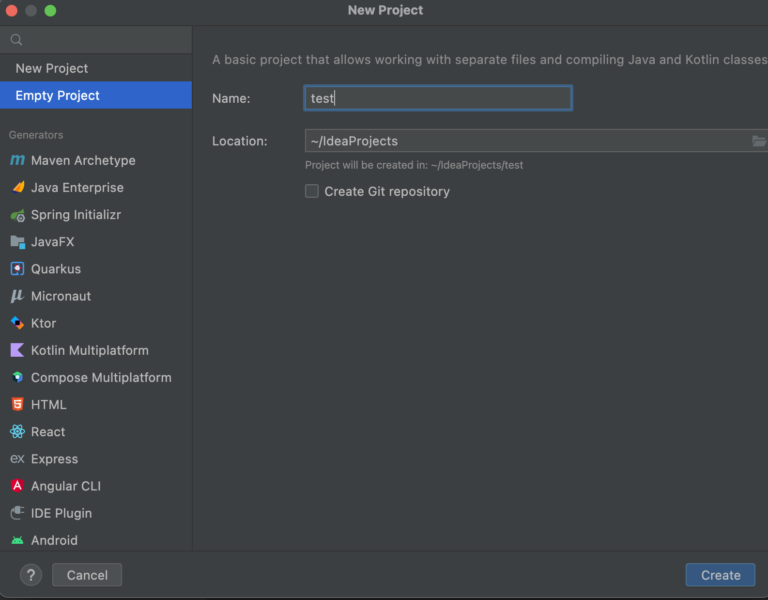768x600 pixels.
Task: Choose the Kotlin Multiplatform generator
Action: click(x=96, y=350)
